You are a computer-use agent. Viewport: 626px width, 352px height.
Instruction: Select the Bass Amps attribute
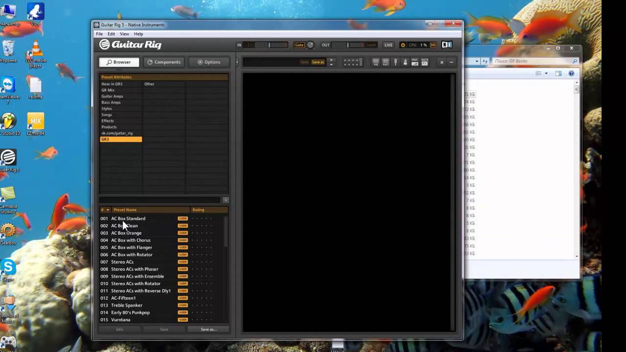coord(121,103)
